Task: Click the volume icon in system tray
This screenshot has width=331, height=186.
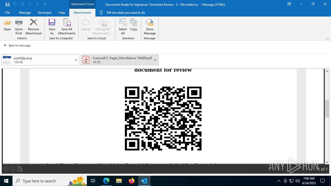Action: [298, 181]
